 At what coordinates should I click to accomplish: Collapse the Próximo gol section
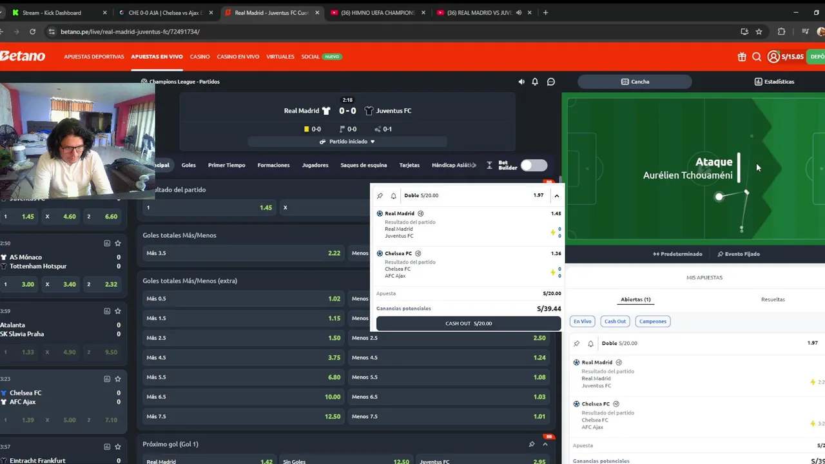(x=545, y=444)
